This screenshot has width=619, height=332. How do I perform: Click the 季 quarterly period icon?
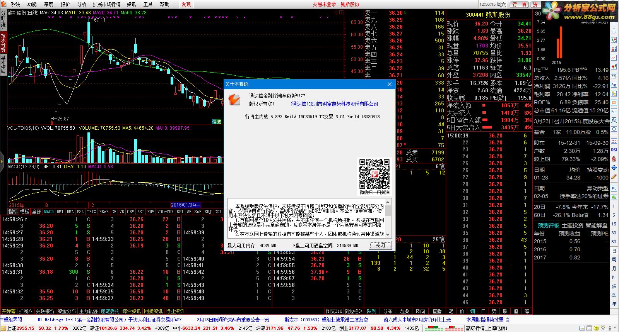pyautogui.click(x=614, y=295)
